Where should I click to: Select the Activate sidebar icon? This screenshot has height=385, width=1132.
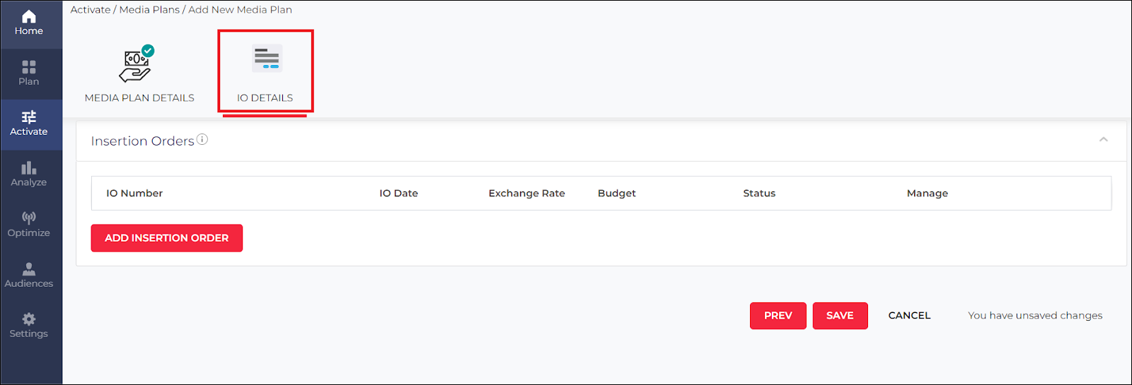point(29,117)
